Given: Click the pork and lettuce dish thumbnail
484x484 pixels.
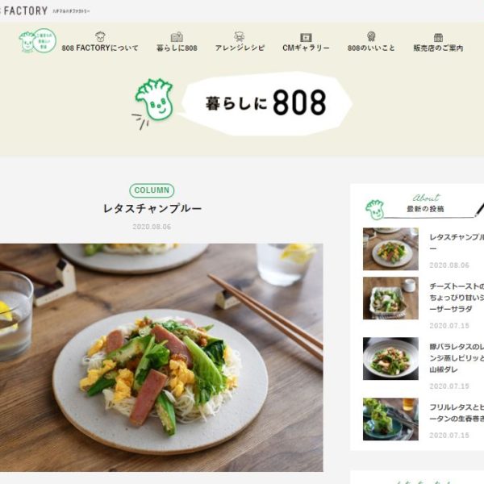Looking at the screenshot, I should click(390, 358).
